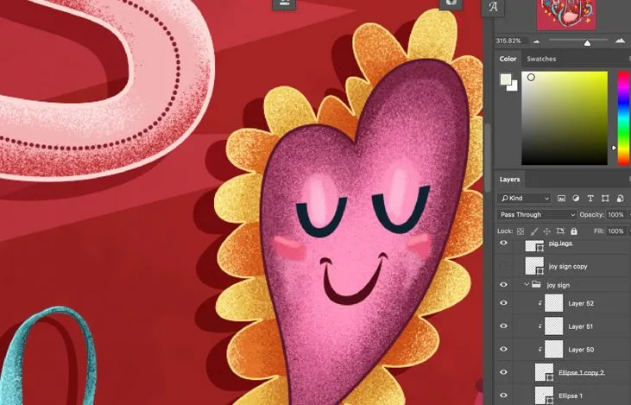Select the Layer 52 name
631x405 pixels.
pos(581,304)
